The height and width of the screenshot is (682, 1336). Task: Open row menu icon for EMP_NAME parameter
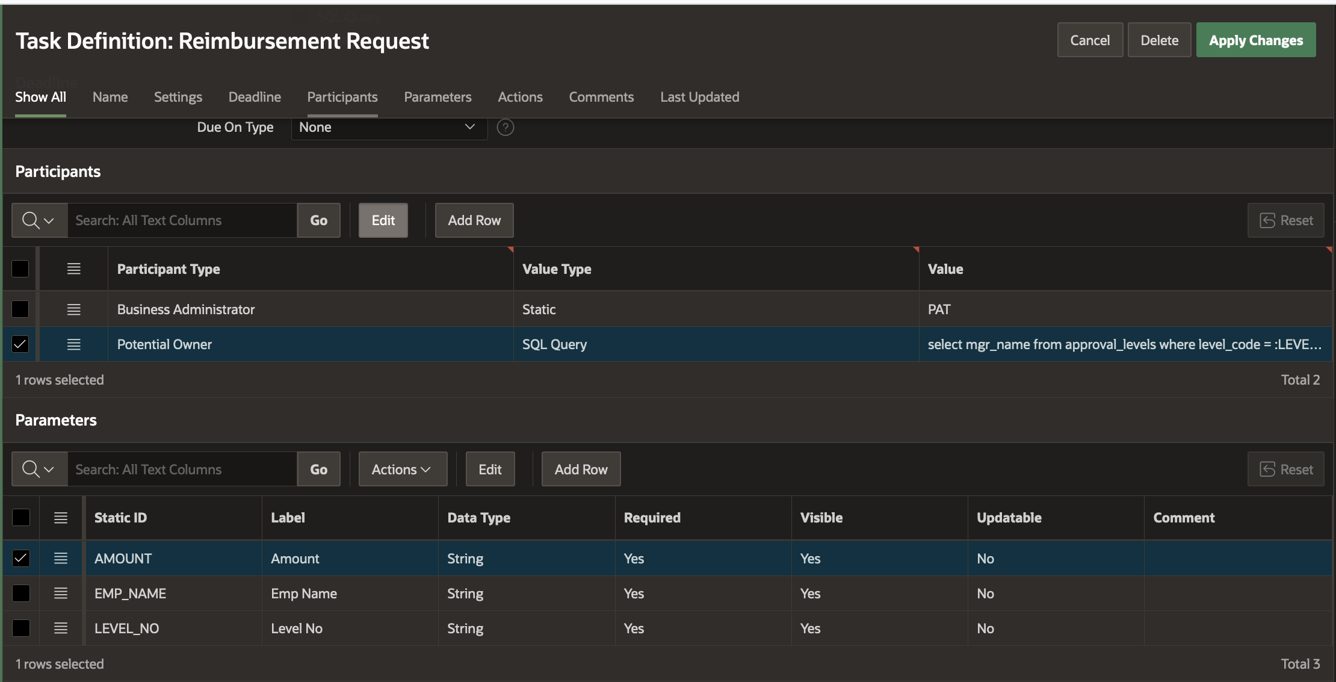point(61,594)
